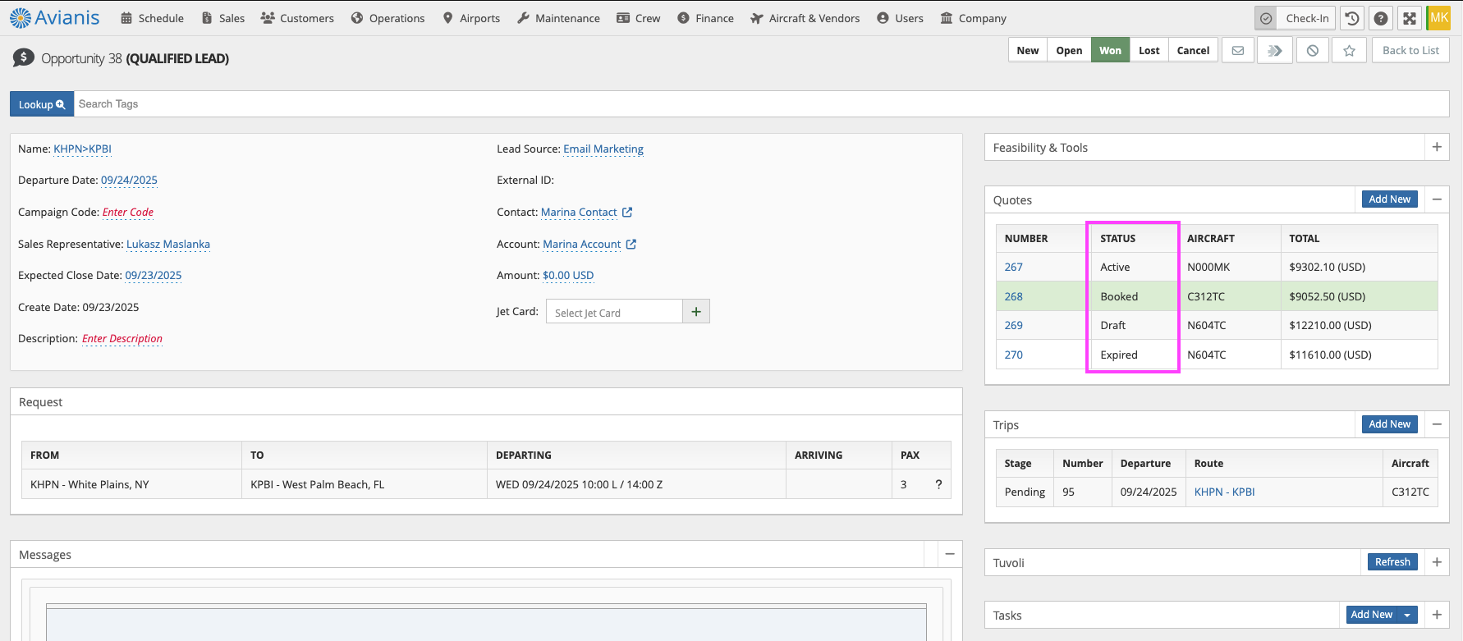Click the block/disable circle icon
Screen dimensions: 1463x641
(x=1313, y=51)
